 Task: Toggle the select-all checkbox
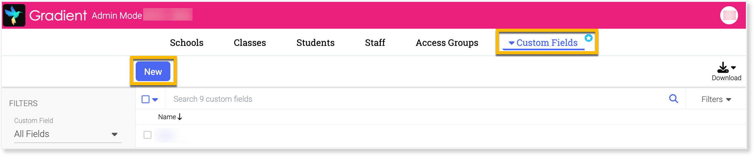click(146, 100)
